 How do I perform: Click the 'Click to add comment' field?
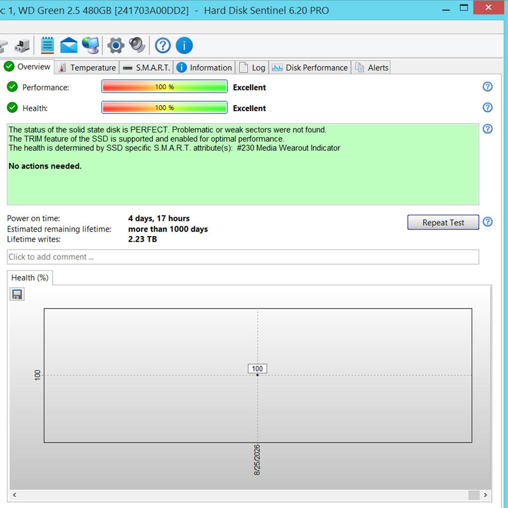pyautogui.click(x=243, y=257)
